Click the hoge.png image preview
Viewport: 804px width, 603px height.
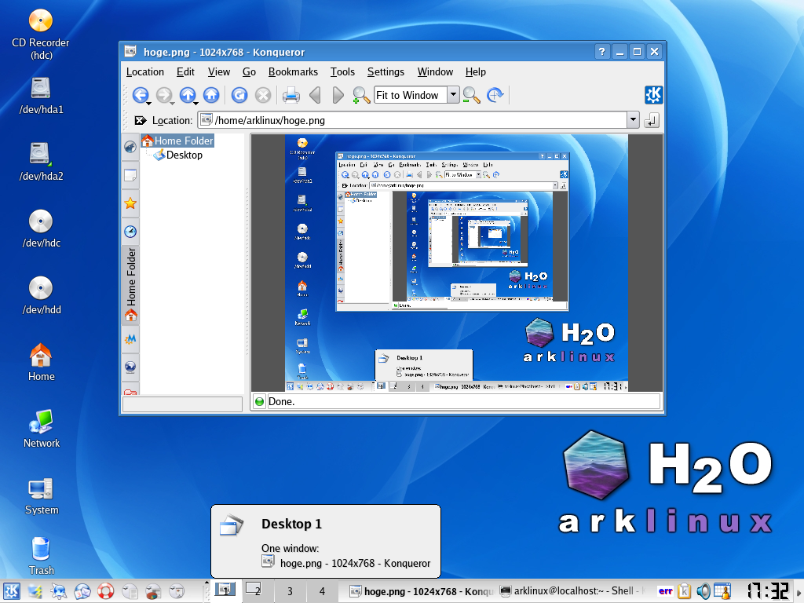[456, 263]
